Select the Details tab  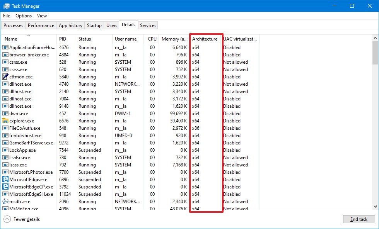pyautogui.click(x=128, y=25)
